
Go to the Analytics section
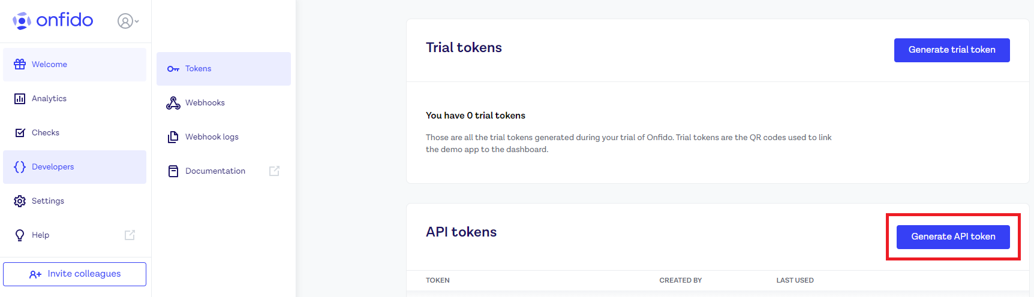pos(74,99)
